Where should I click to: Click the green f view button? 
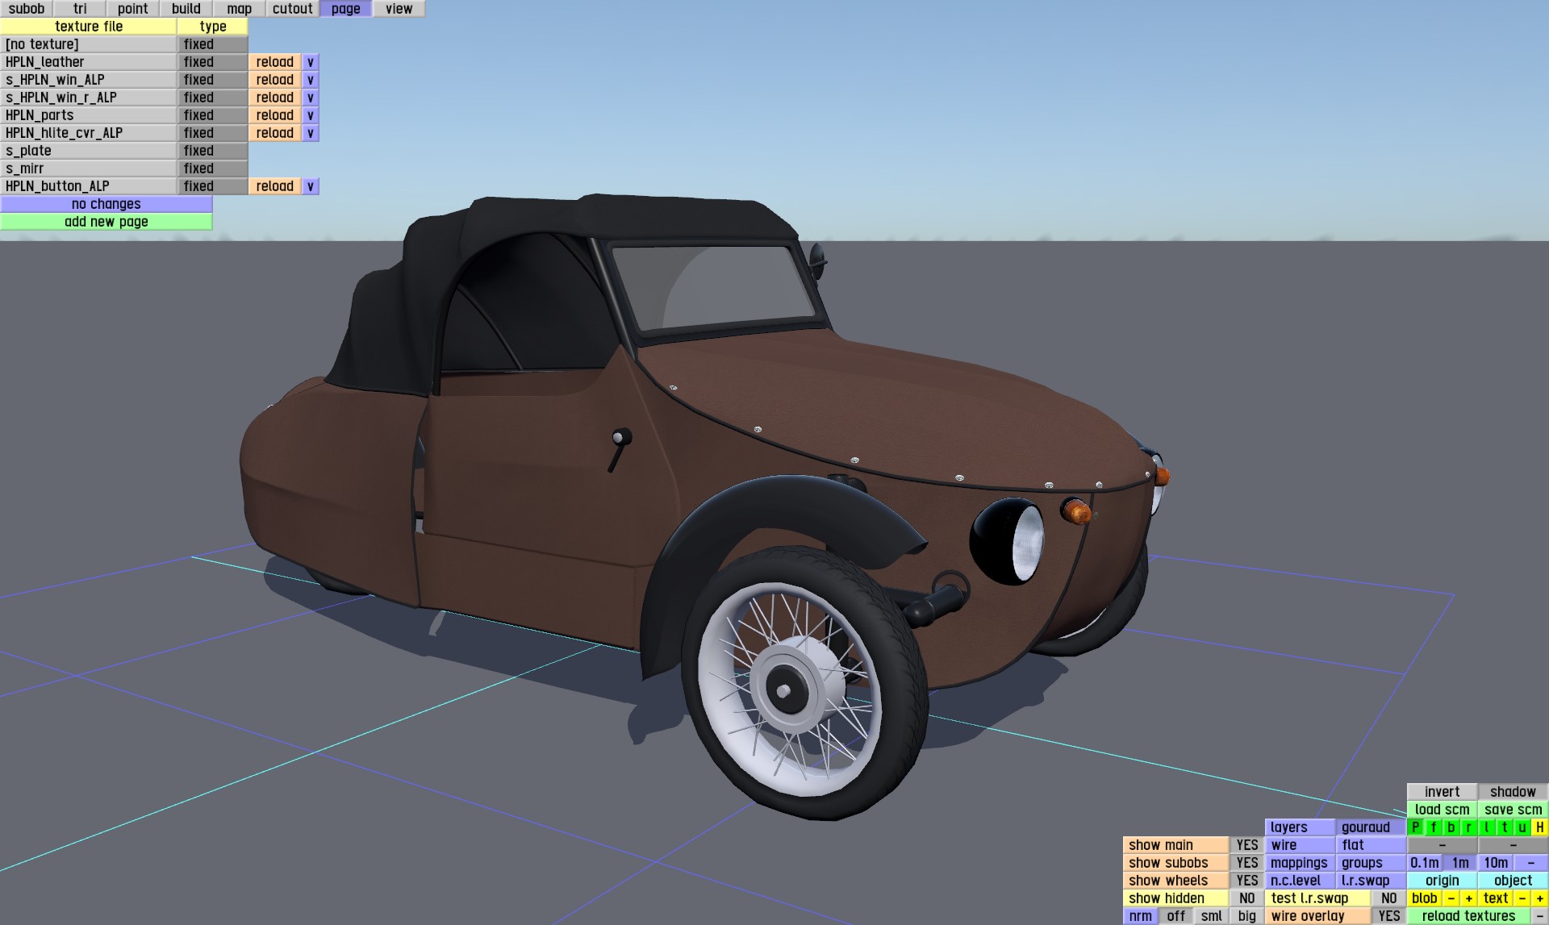click(1433, 827)
